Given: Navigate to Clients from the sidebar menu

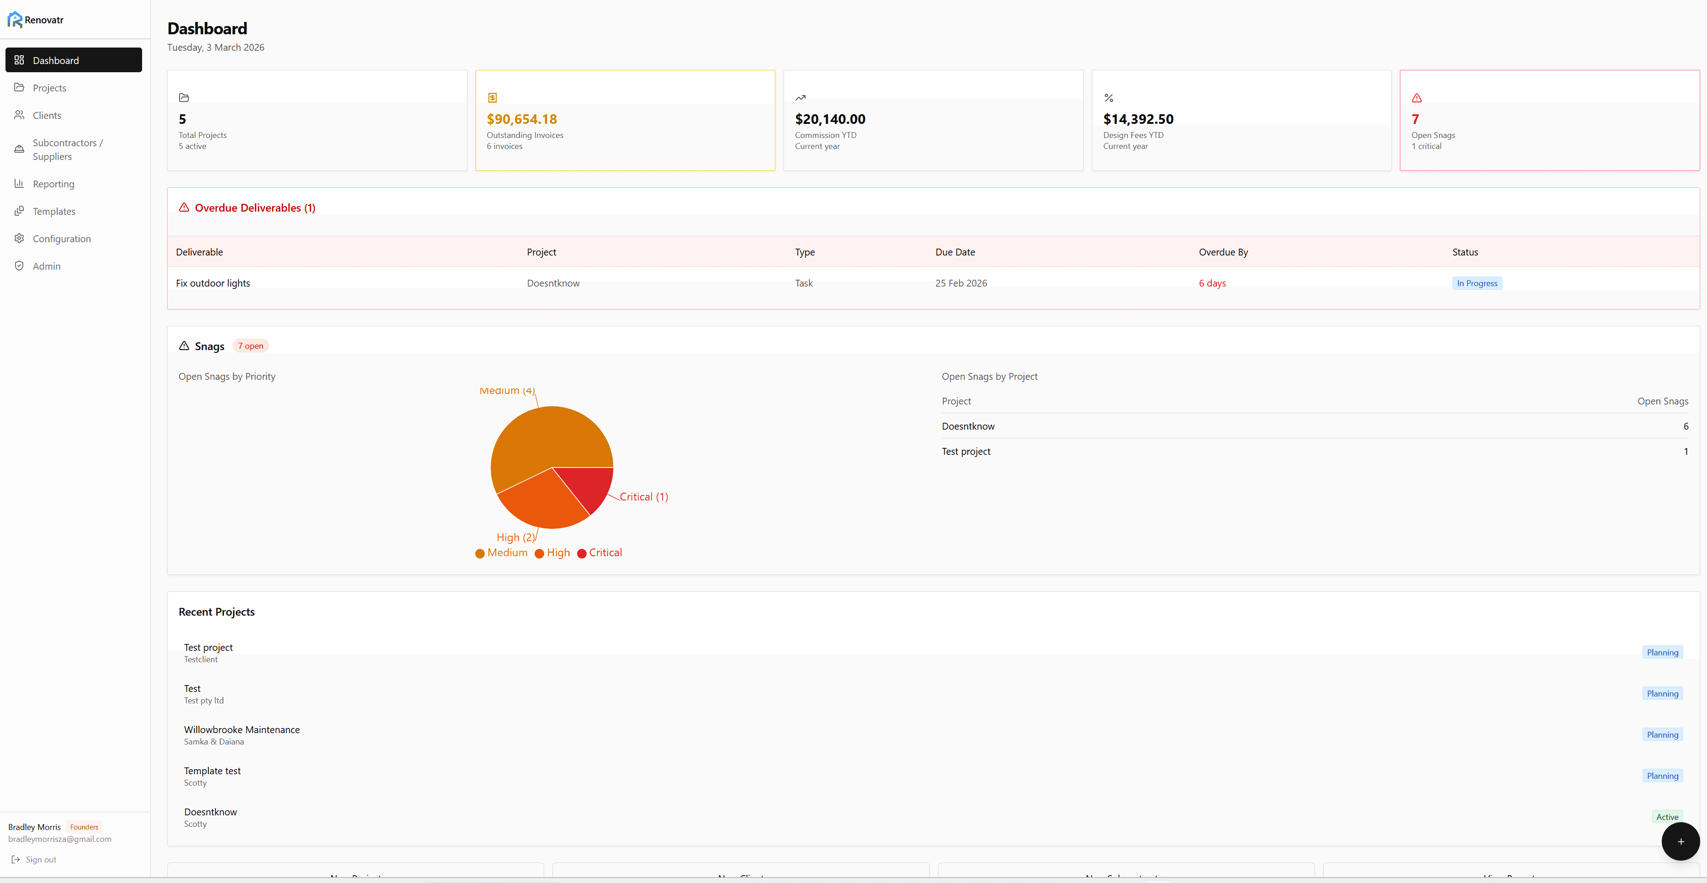Looking at the screenshot, I should point(46,115).
